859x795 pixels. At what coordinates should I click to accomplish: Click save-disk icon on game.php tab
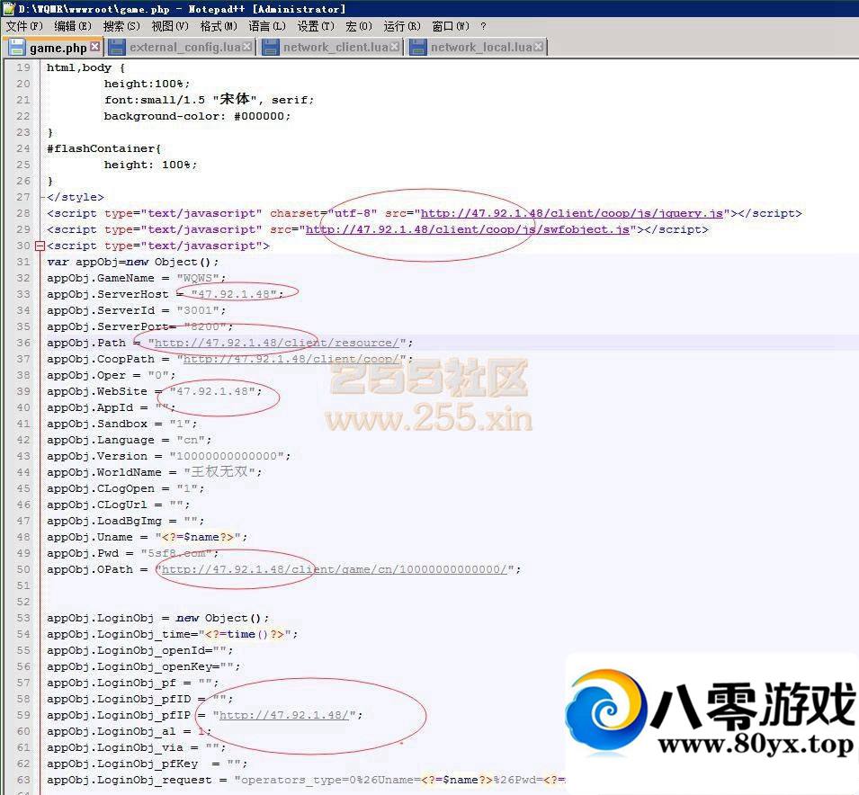tap(17, 47)
